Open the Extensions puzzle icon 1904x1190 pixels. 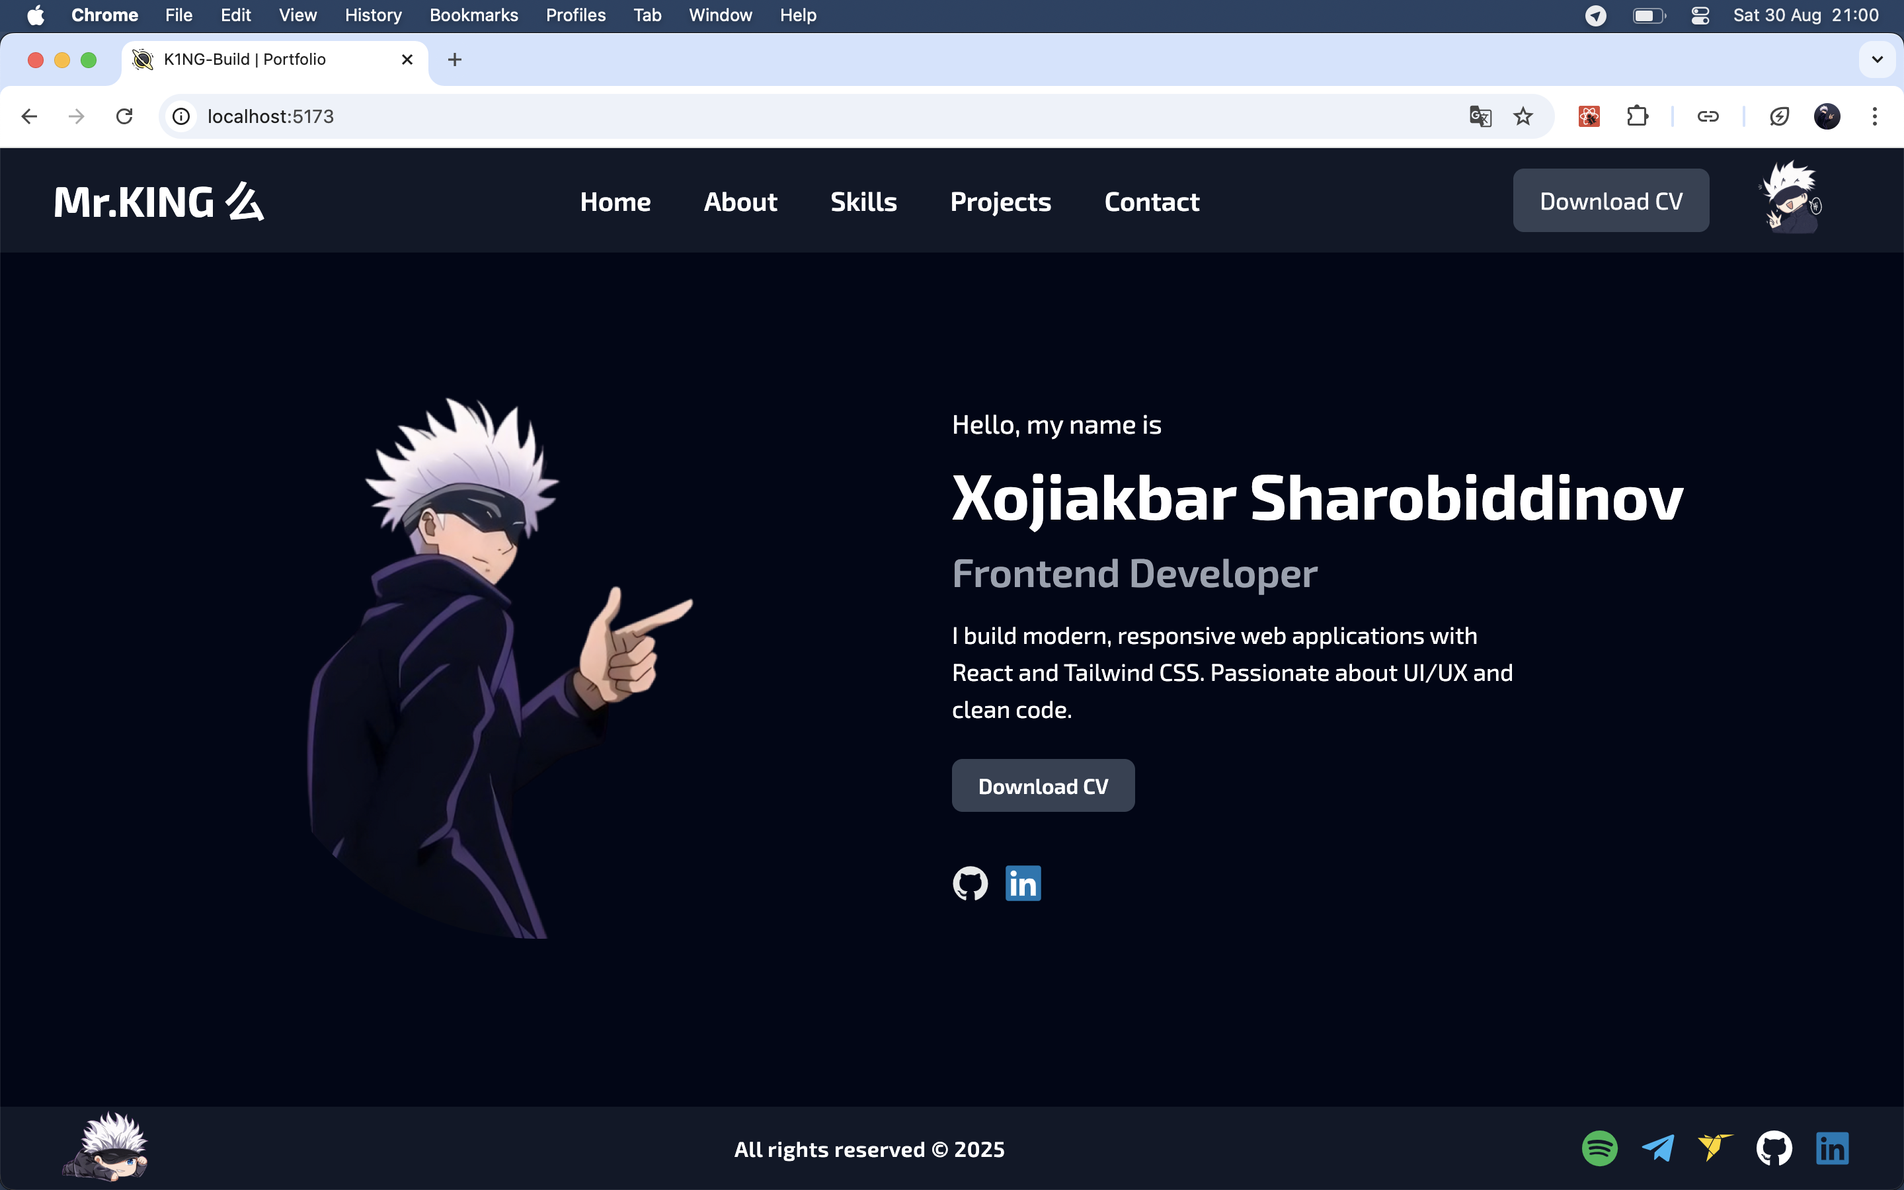click(x=1638, y=116)
